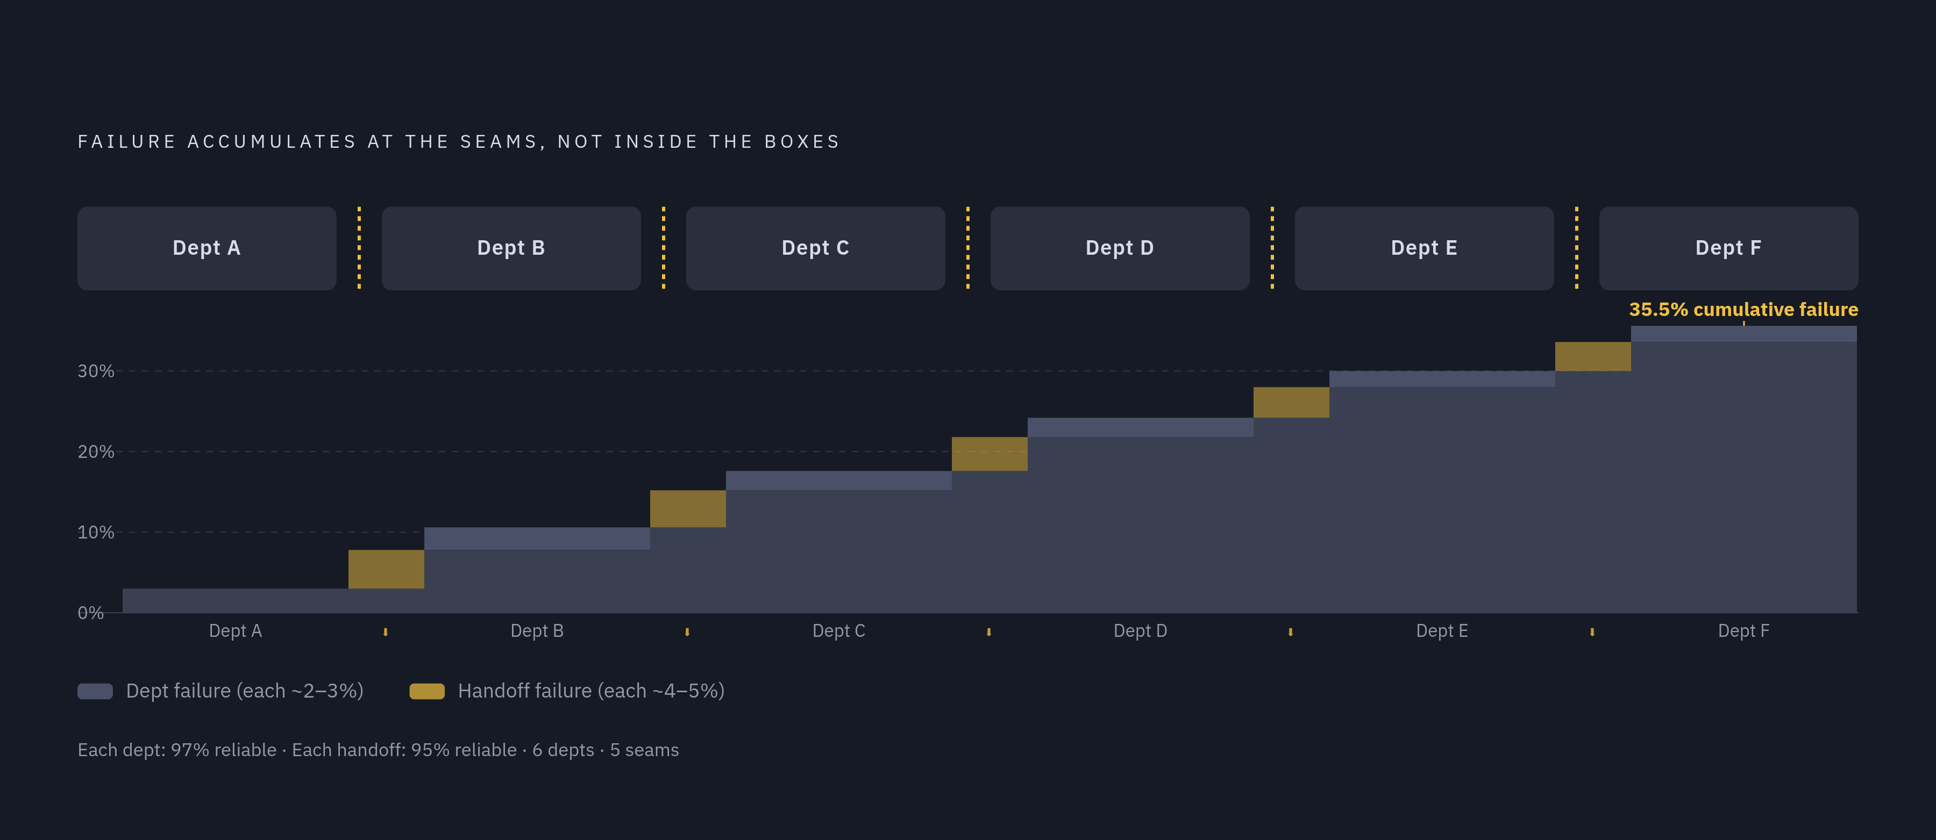Click the Dept C x-axis label
This screenshot has width=1936, height=840.
(x=839, y=631)
